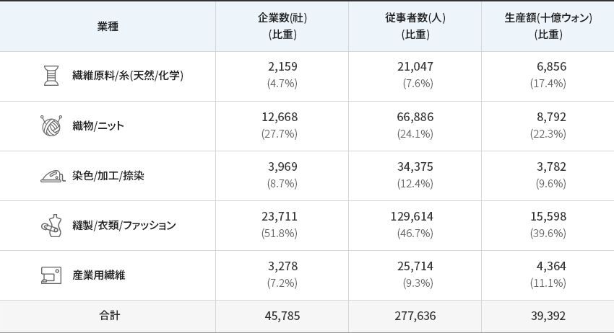The image size is (614, 333).
Task: Click the thread spool icon
Action: [51, 76]
